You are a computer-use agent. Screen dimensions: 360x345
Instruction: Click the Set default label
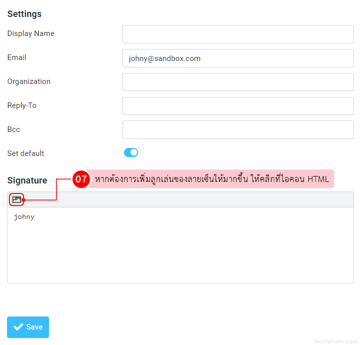click(x=25, y=153)
